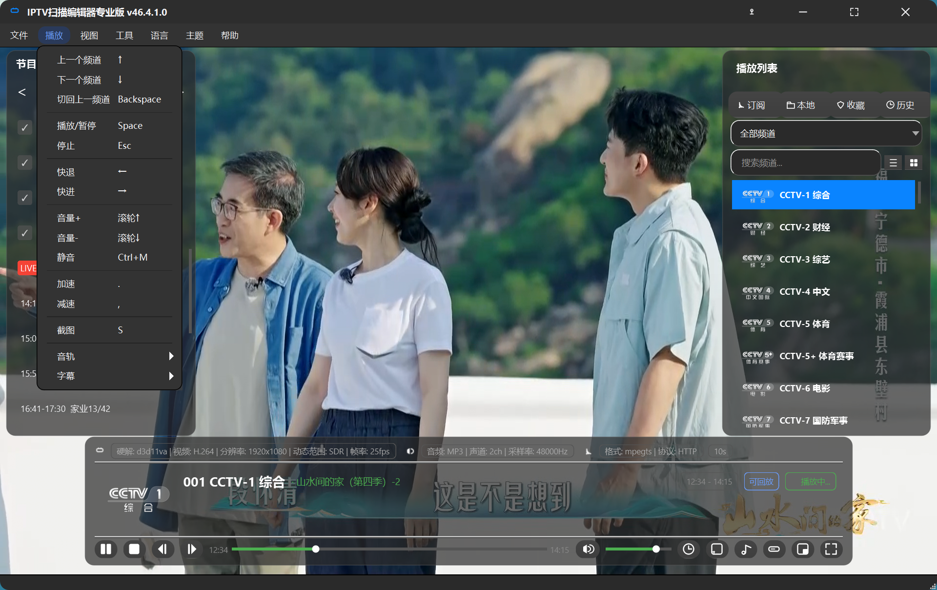The image size is (937, 590).
Task: Click the 可回放 button
Action: (761, 482)
